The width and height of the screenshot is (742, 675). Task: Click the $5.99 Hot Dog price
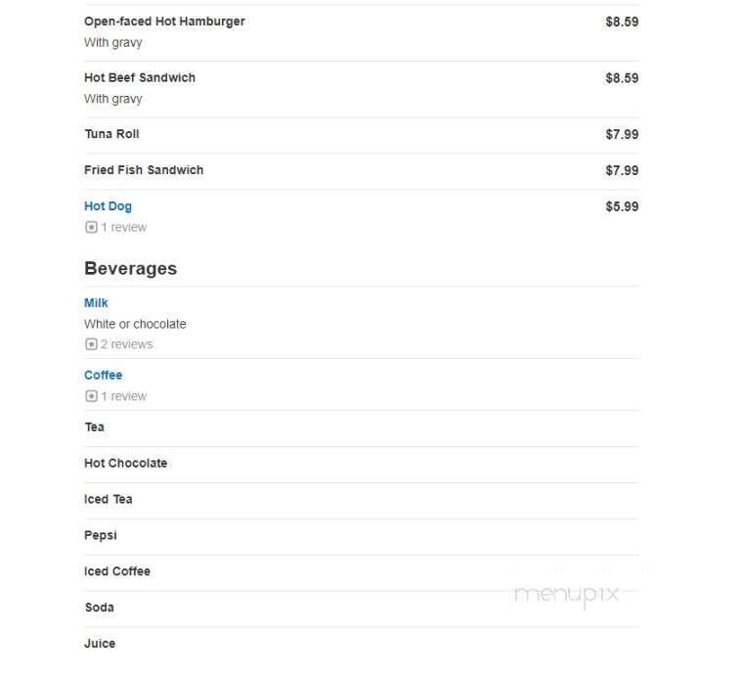[622, 206]
